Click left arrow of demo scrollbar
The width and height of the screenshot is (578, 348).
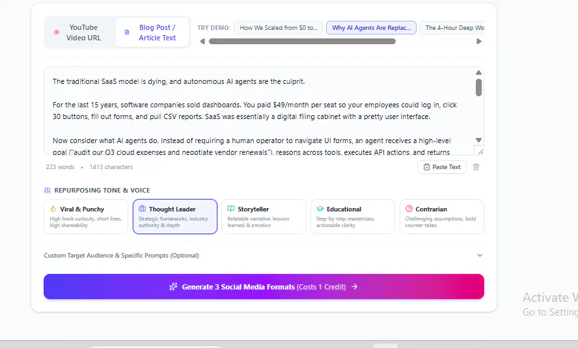202,41
